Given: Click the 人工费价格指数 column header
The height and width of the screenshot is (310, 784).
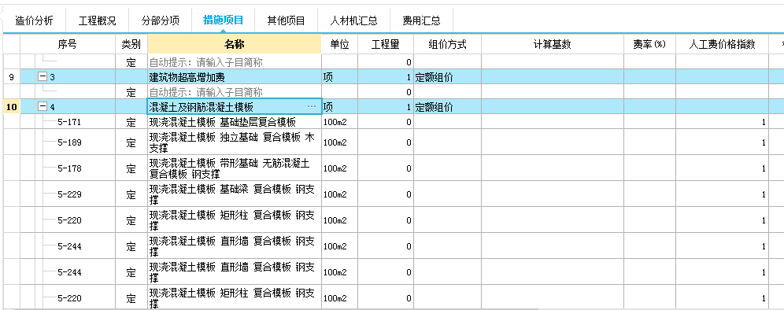Looking at the screenshot, I should point(722,45).
